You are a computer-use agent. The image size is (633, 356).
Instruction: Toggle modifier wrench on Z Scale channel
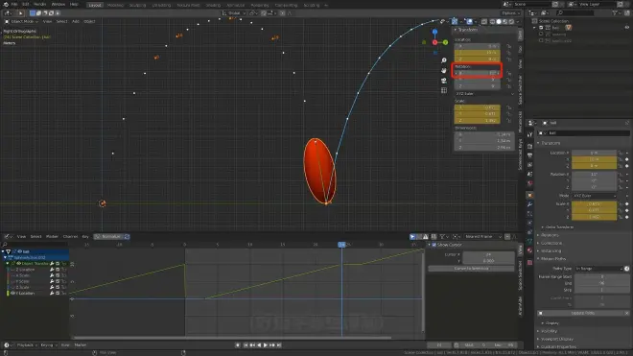pos(52,287)
